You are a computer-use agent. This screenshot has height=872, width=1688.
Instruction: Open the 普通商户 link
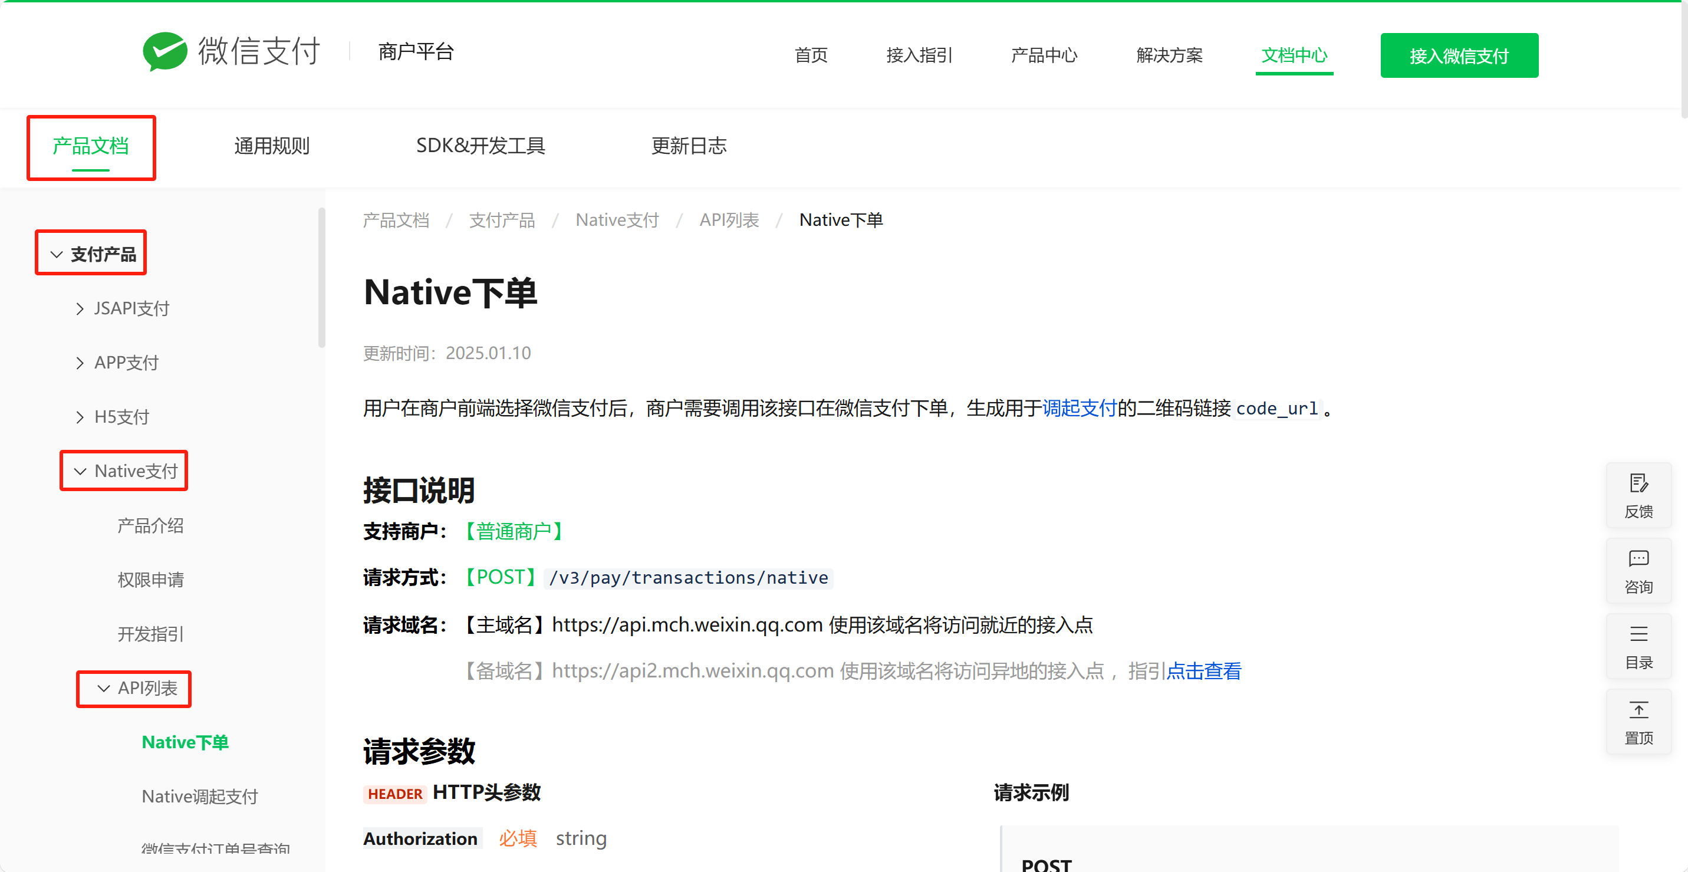[x=513, y=531]
